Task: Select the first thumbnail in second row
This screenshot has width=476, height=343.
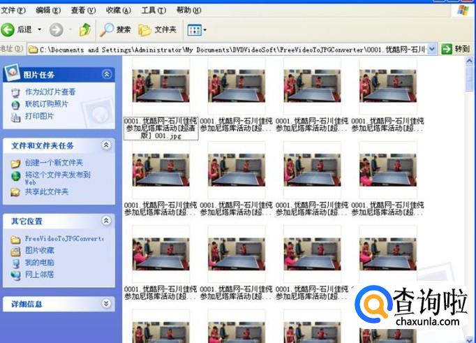Action: point(161,170)
